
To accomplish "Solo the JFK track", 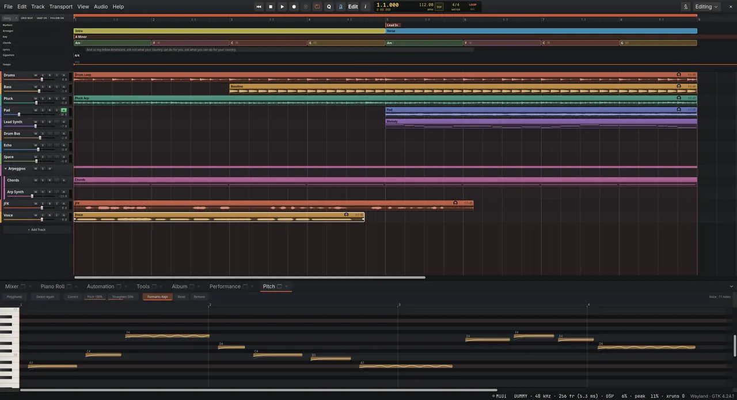I will [x=43, y=204].
